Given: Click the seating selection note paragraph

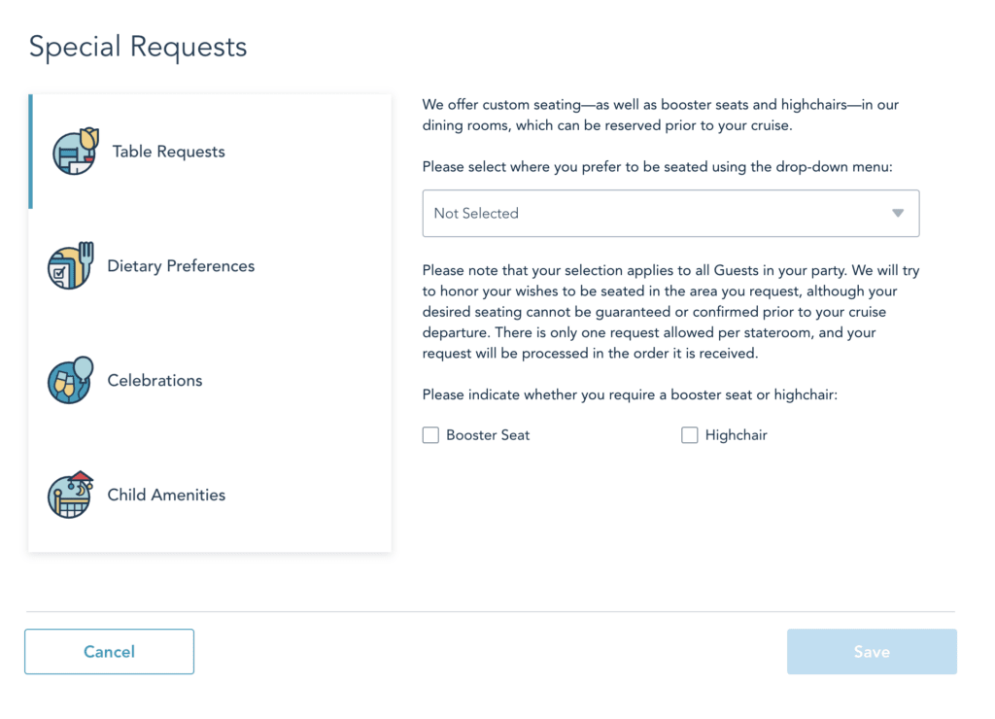Looking at the screenshot, I should 670,311.
